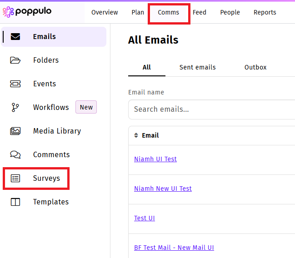Image resolution: width=295 pixels, height=258 pixels.
Task: Select the Emails envelope icon
Action: (15, 37)
